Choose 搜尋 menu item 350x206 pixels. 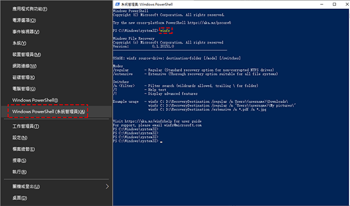click(x=19, y=161)
